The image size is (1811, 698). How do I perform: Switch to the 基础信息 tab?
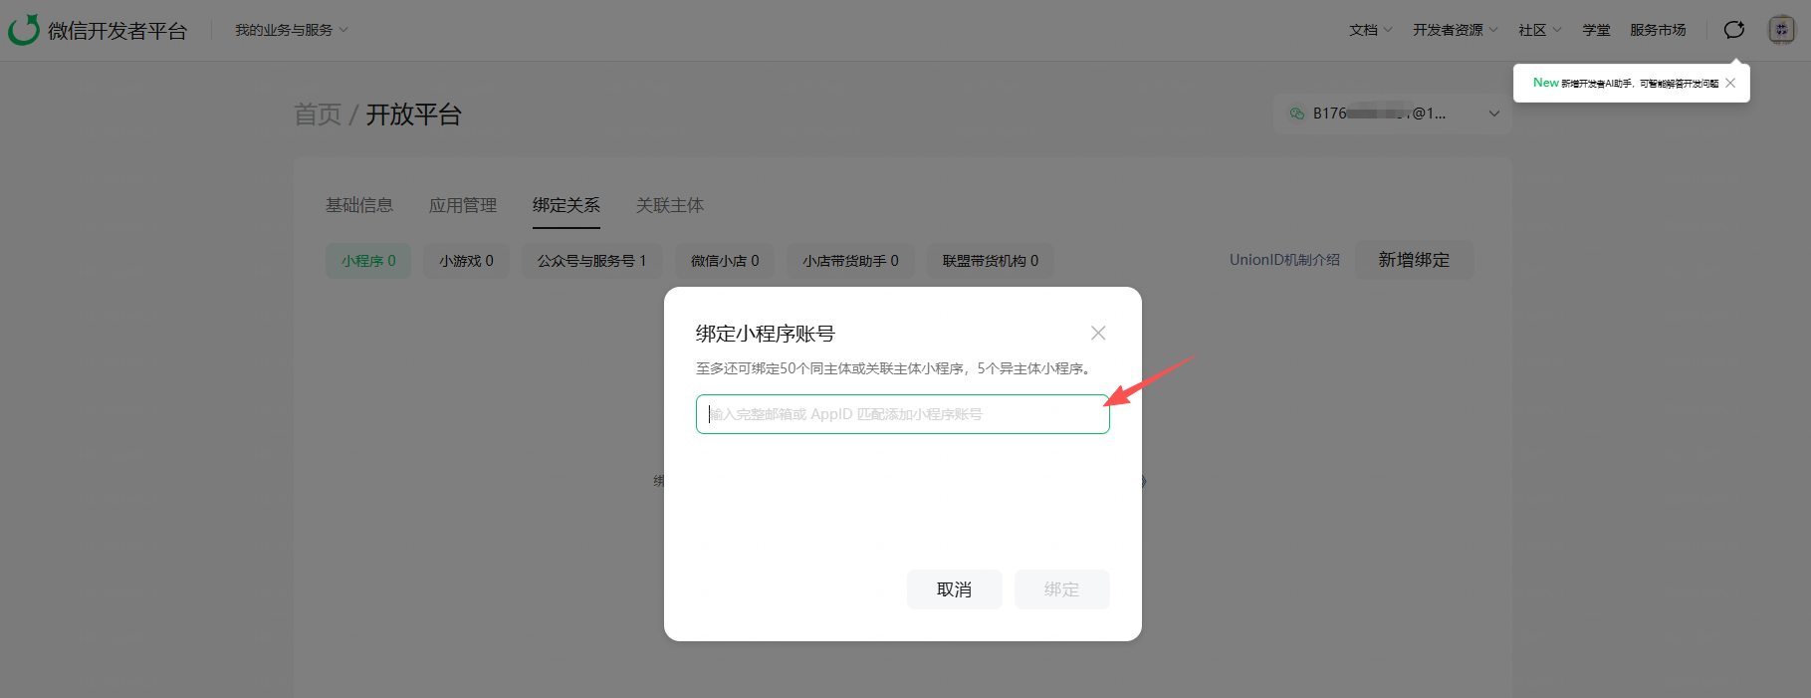point(359,205)
